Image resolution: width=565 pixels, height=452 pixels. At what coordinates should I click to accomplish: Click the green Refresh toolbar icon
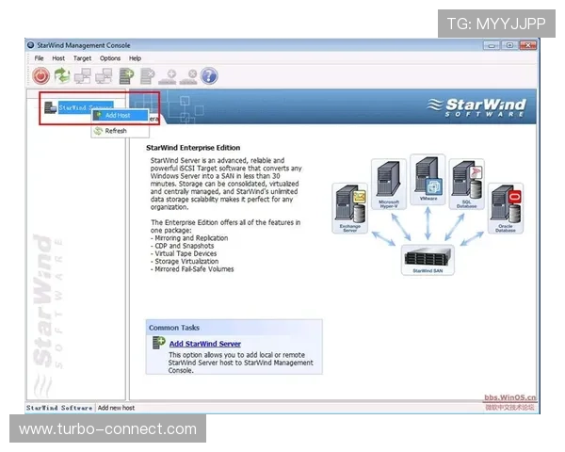pyautogui.click(x=62, y=75)
